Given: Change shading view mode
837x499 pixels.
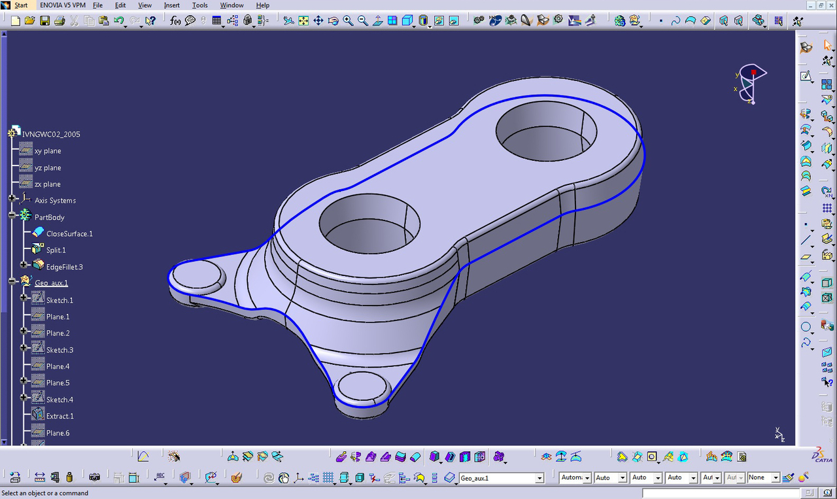Looking at the screenshot, I should pyautogui.click(x=423, y=21).
